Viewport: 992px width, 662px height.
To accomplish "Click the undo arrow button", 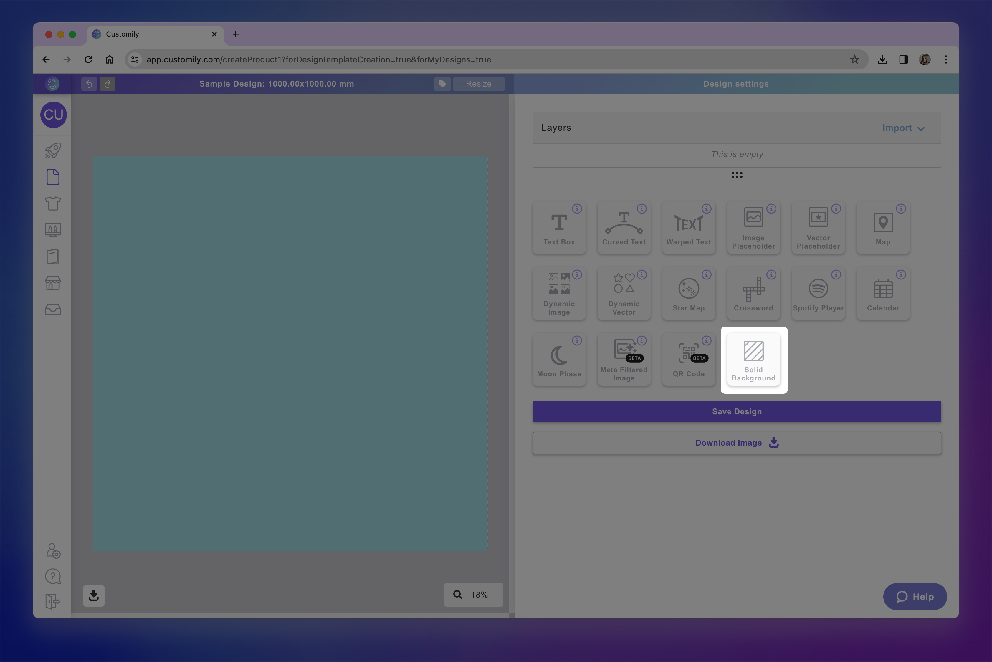I will coord(89,84).
